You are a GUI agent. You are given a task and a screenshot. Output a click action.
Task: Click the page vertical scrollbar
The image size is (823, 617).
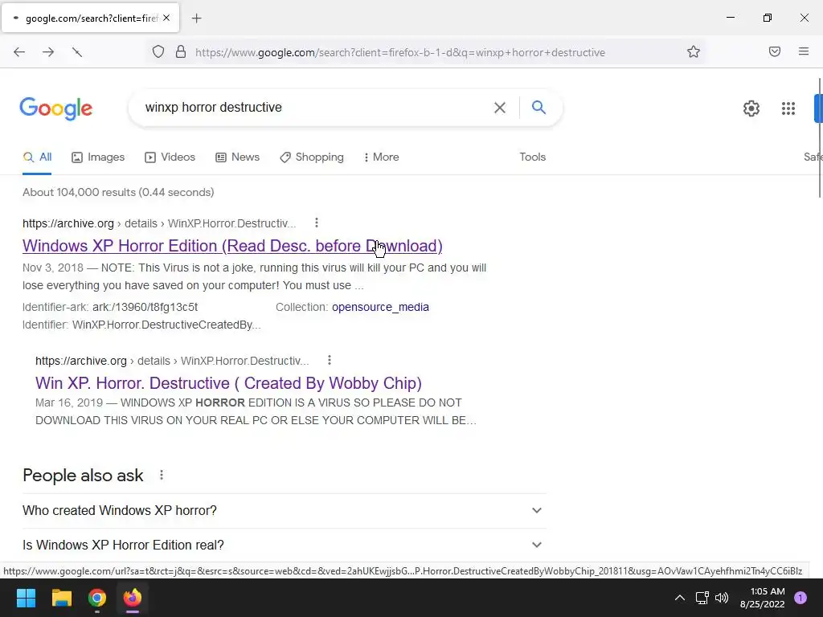(x=819, y=137)
